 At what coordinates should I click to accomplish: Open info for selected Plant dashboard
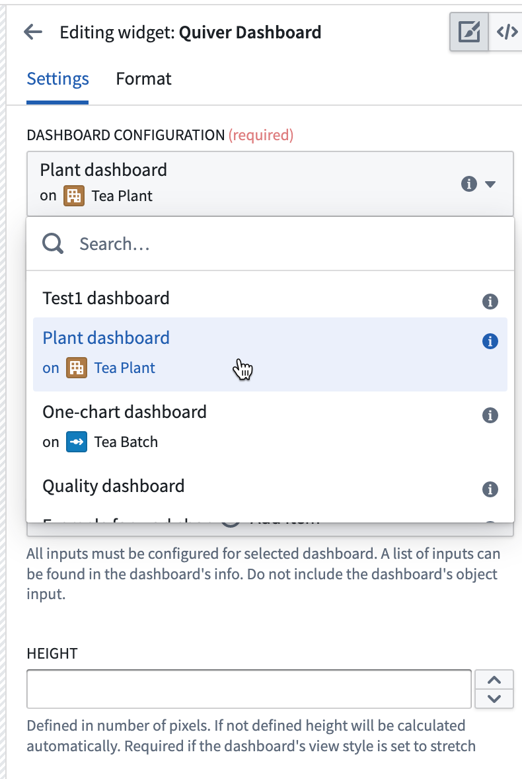coord(469,184)
